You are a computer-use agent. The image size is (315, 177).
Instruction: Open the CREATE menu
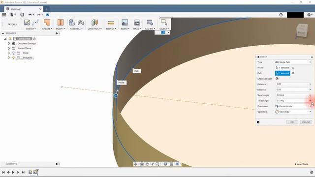tap(47, 29)
